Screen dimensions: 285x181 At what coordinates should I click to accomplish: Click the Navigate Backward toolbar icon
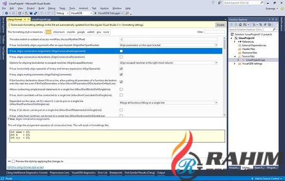[6, 13]
